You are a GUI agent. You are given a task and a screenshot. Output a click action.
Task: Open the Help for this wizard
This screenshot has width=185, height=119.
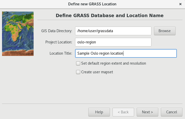tap(99, 112)
